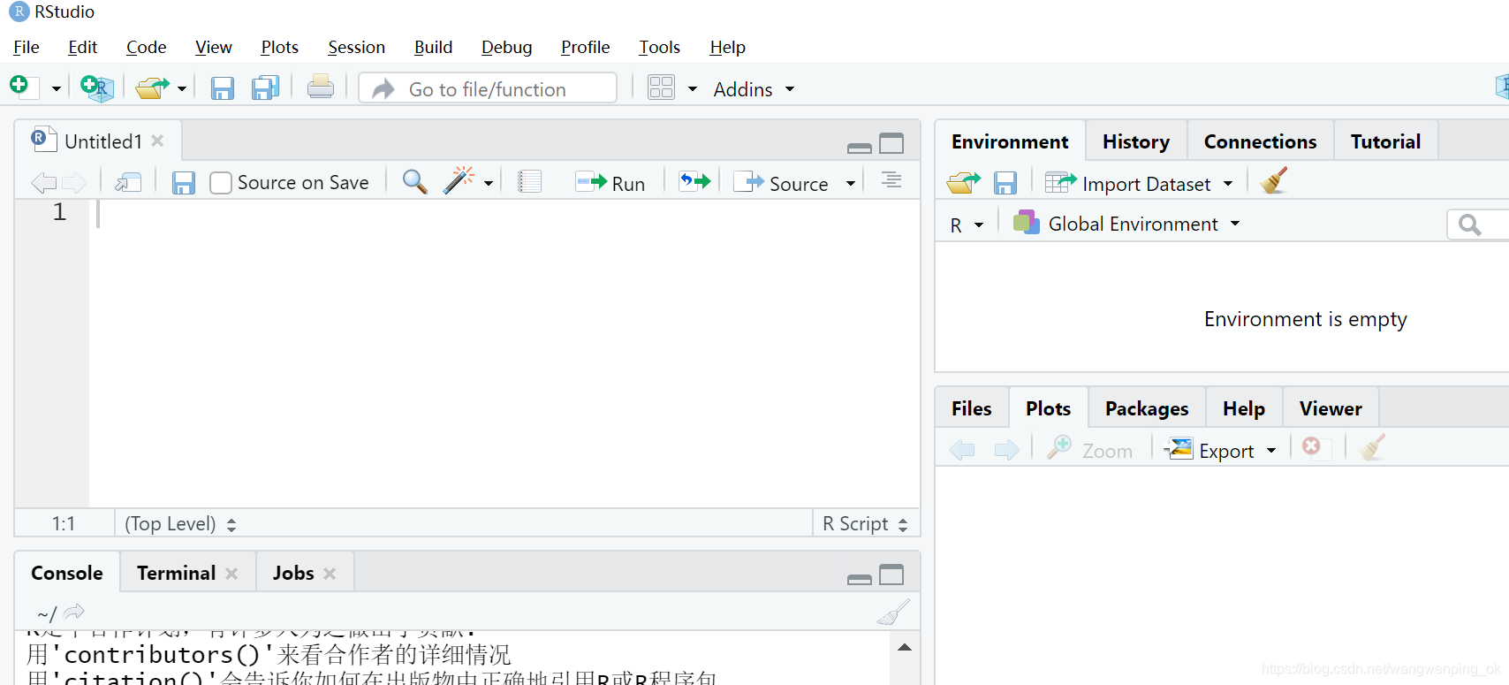Image resolution: width=1509 pixels, height=685 pixels.
Task: Switch to the Terminal tab
Action: pos(176,573)
